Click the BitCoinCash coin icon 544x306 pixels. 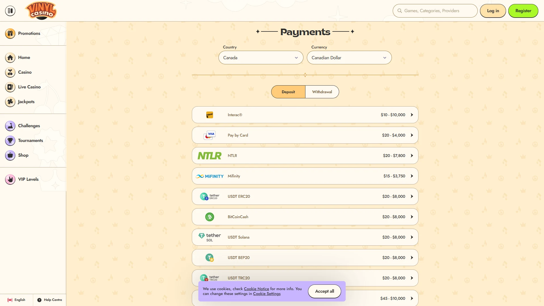[x=210, y=217]
